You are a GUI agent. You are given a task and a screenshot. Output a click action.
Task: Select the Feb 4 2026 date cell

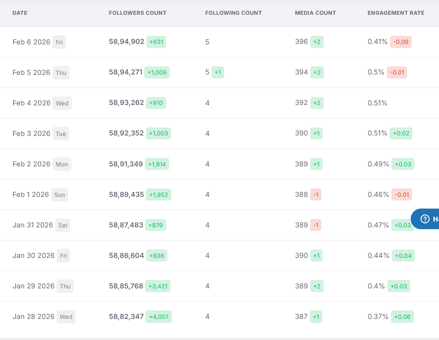(x=31, y=103)
